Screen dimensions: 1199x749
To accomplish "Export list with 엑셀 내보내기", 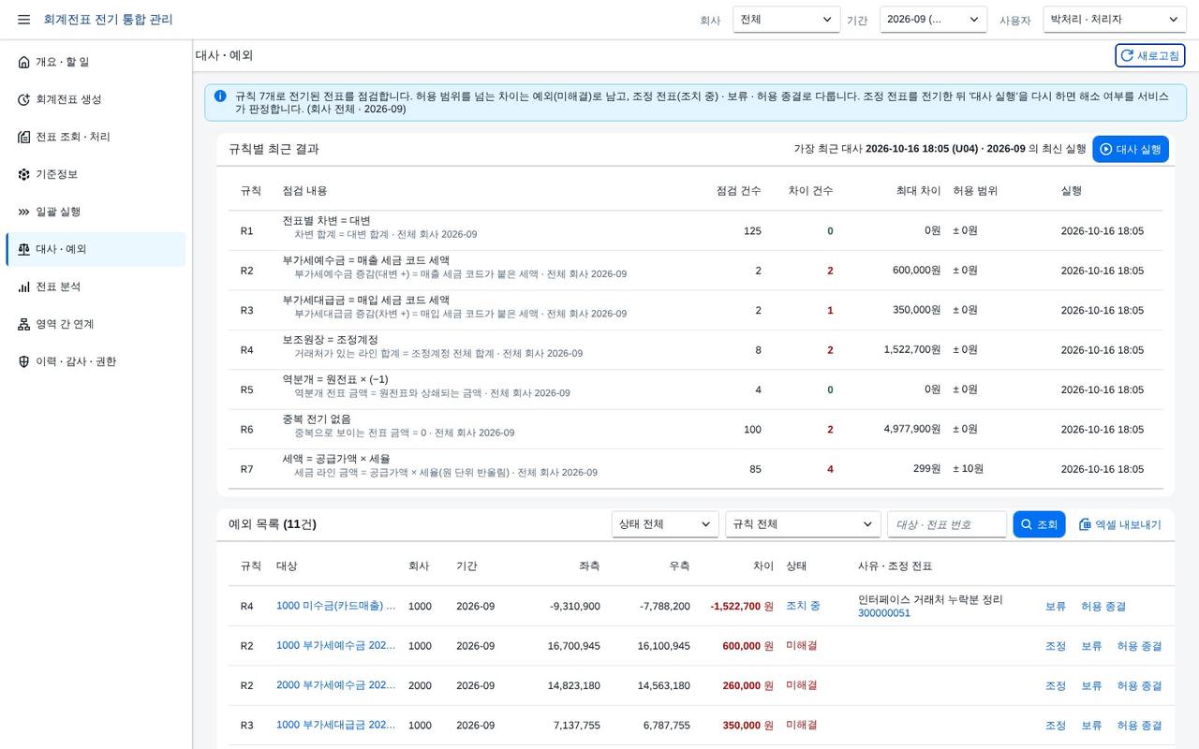I will click(1119, 524).
